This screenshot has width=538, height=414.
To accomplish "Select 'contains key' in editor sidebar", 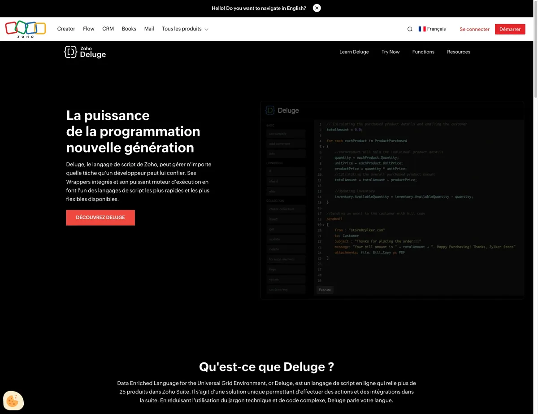I will click(x=286, y=290).
